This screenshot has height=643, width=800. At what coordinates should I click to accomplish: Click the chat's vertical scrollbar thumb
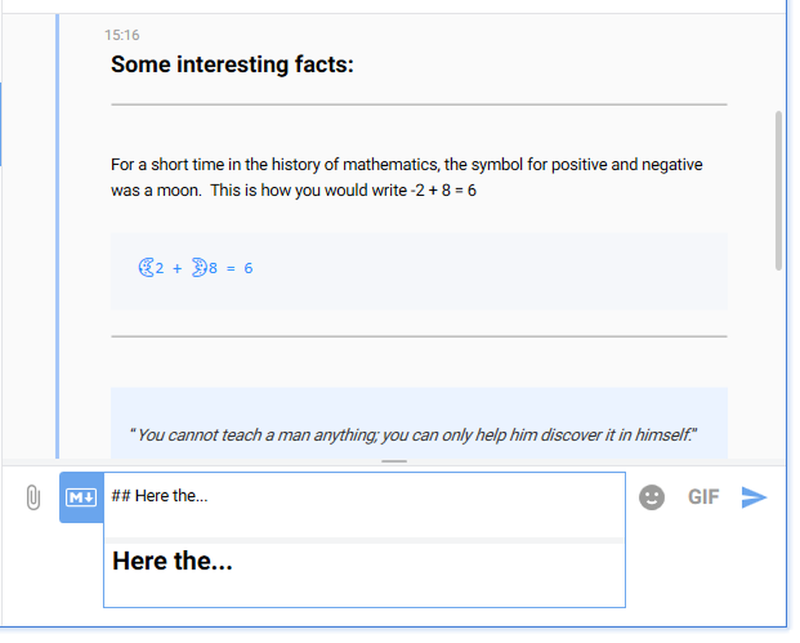tap(778, 191)
